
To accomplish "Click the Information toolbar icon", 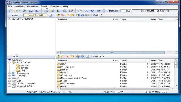I will [86, 11].
